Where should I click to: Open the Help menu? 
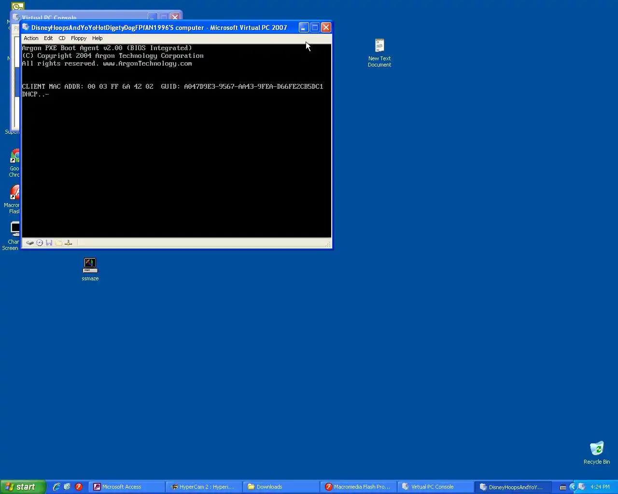click(98, 38)
